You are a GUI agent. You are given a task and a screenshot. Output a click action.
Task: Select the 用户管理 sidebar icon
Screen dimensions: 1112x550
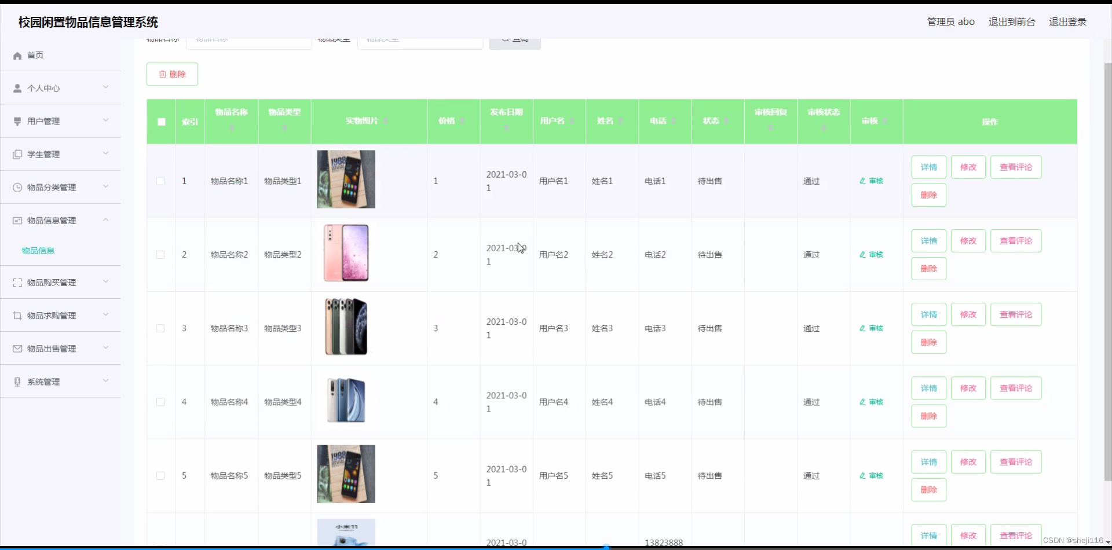point(17,121)
